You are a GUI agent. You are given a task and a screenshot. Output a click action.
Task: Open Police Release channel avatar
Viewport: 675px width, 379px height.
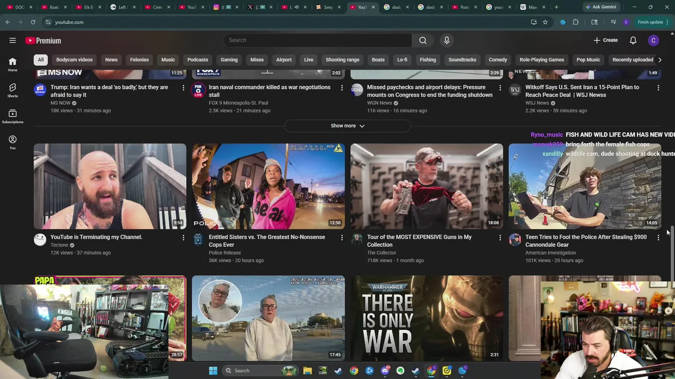click(198, 240)
